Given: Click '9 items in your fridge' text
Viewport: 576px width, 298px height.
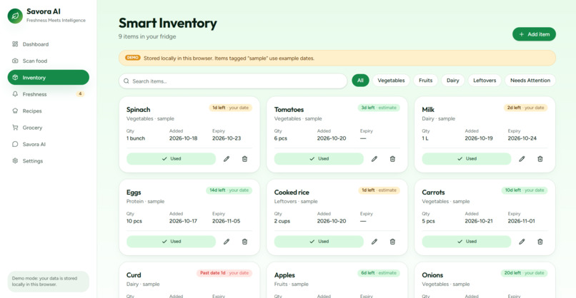Looking at the screenshot, I should [x=147, y=36].
